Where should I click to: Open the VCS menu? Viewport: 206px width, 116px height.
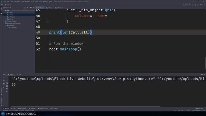tap(41, 2)
